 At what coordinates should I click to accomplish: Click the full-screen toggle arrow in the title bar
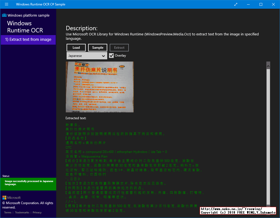(x=235, y=4)
